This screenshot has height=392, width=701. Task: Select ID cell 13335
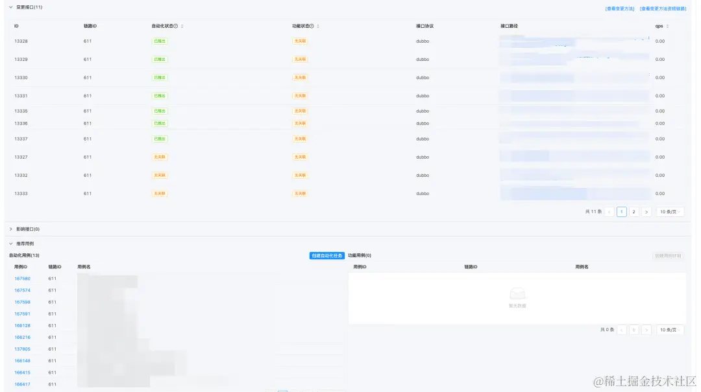[x=21, y=111]
